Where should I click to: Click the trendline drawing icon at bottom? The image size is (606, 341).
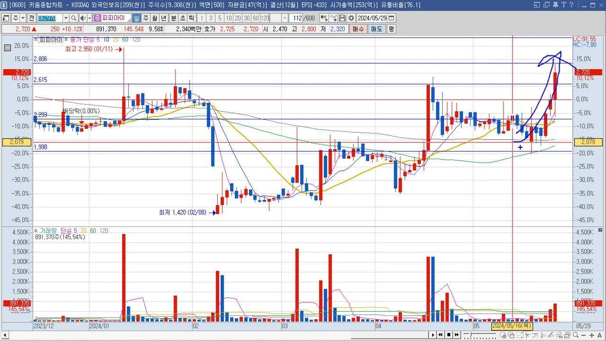pyautogui.click(x=551, y=335)
